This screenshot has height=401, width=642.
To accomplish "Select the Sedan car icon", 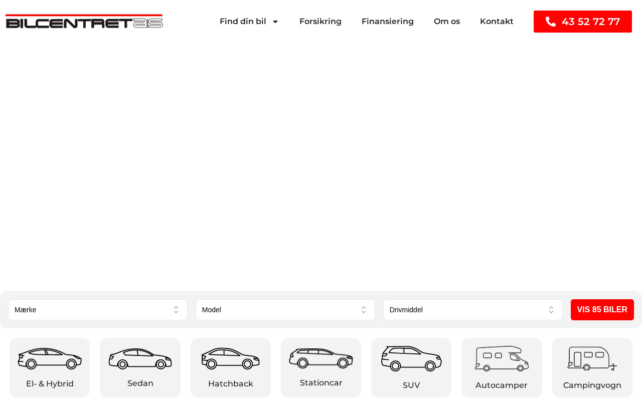I will click(x=140, y=358).
